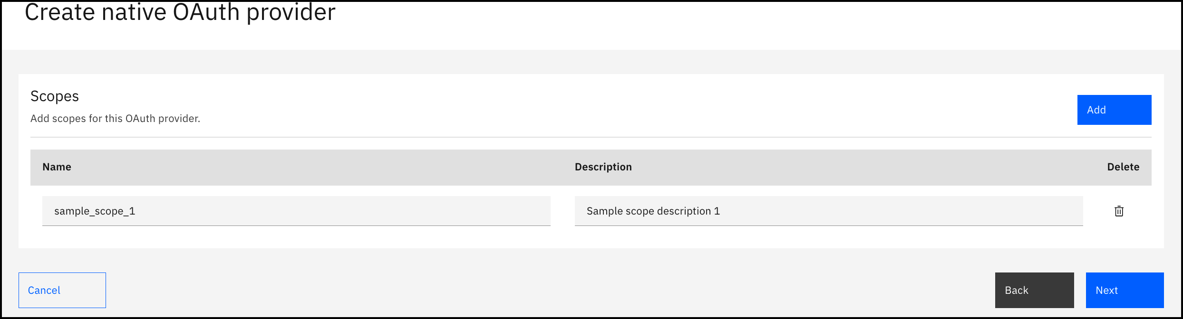Click the word "OAuth" in the page title

[x=206, y=12]
